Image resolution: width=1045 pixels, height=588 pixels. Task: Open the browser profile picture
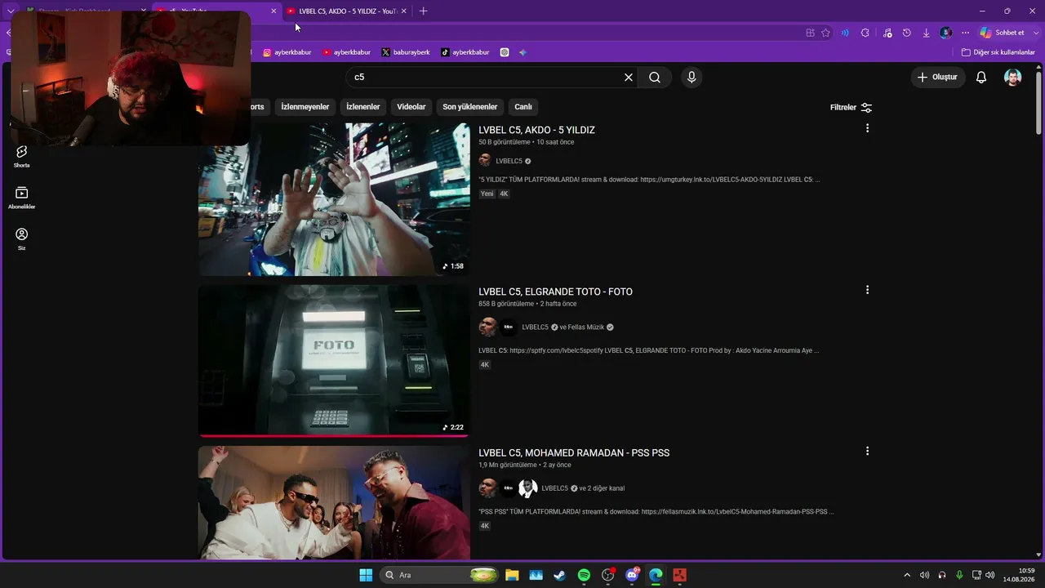pyautogui.click(x=945, y=33)
